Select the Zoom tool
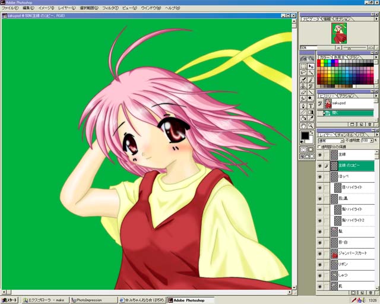Image resolution: width=380 pixels, height=304 pixels. 311,126
